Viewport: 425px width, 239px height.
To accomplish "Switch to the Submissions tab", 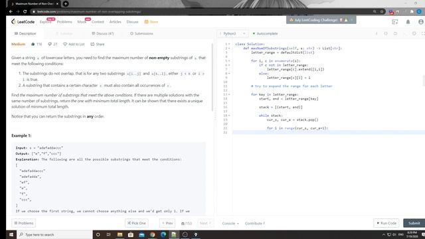I will tap(141, 34).
